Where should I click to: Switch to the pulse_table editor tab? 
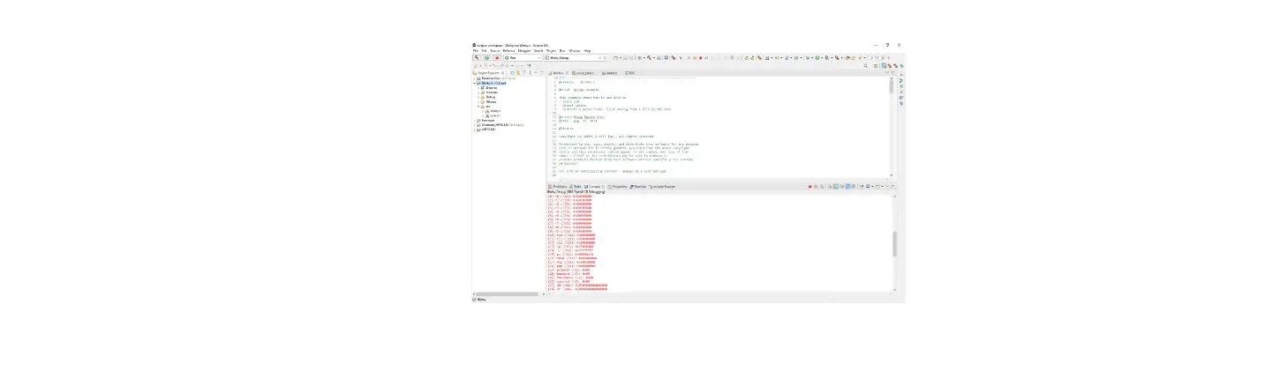[584, 73]
